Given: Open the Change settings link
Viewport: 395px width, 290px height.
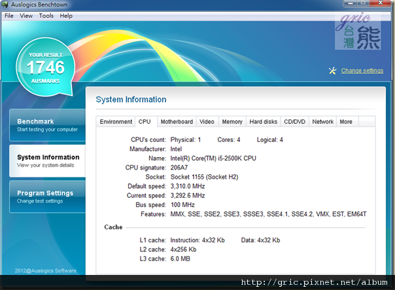Looking at the screenshot, I should coord(362,71).
